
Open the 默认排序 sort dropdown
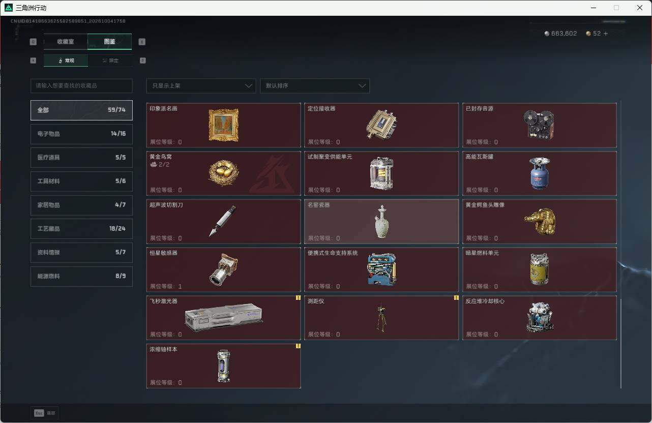pyautogui.click(x=315, y=86)
